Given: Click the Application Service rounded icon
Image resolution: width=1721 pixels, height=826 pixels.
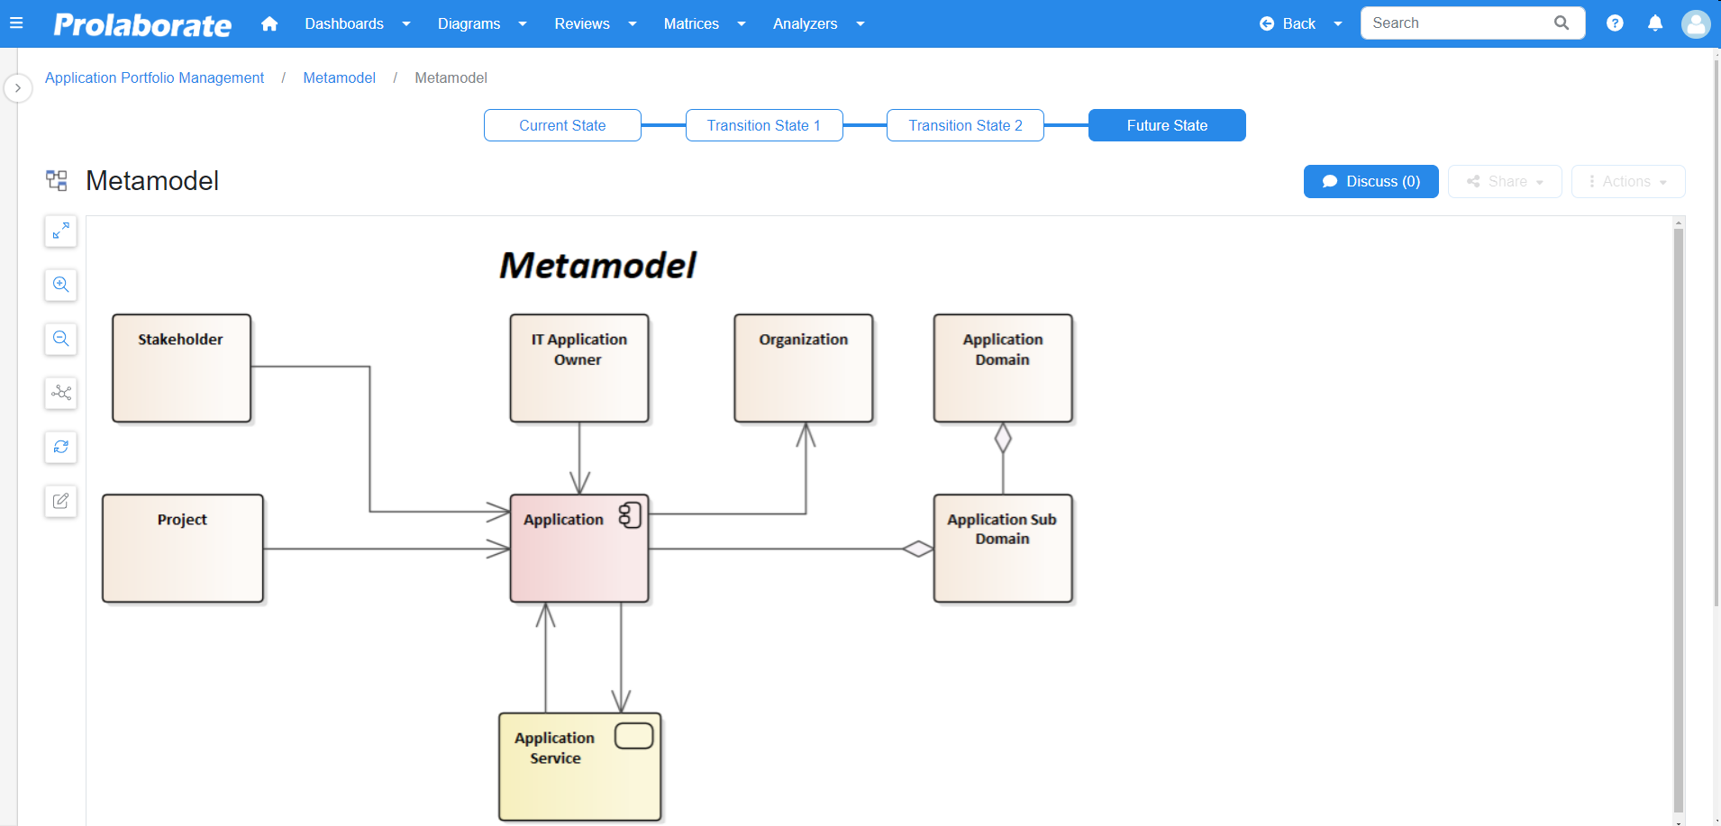Looking at the screenshot, I should click(633, 736).
